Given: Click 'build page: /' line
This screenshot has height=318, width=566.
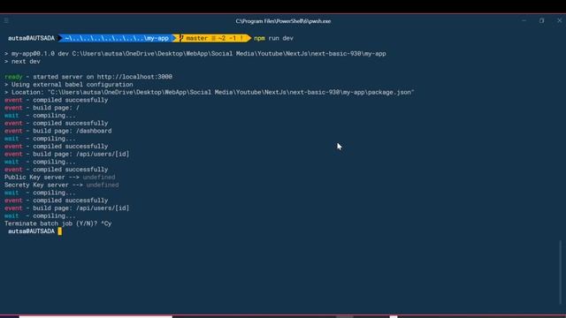Looking at the screenshot, I should 42,108.
